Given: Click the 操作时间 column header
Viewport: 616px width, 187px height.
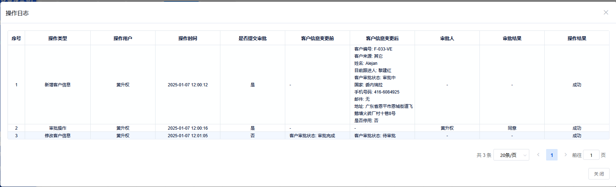Looking at the screenshot, I should (188, 38).
